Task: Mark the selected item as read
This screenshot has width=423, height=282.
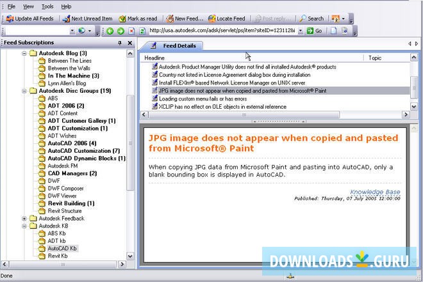Action: coord(138,19)
